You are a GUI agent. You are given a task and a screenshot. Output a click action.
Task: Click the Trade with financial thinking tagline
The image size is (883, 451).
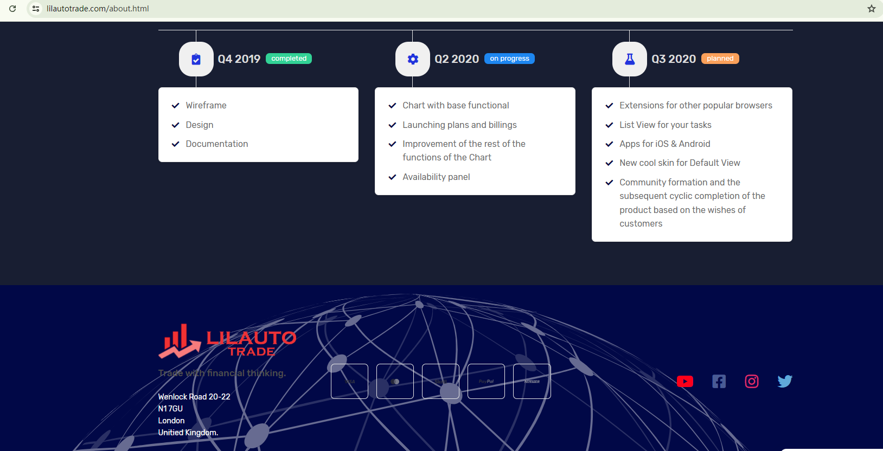tap(222, 373)
